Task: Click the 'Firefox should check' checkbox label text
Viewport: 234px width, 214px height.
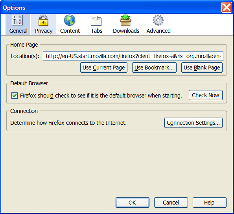Action: pos(101,96)
